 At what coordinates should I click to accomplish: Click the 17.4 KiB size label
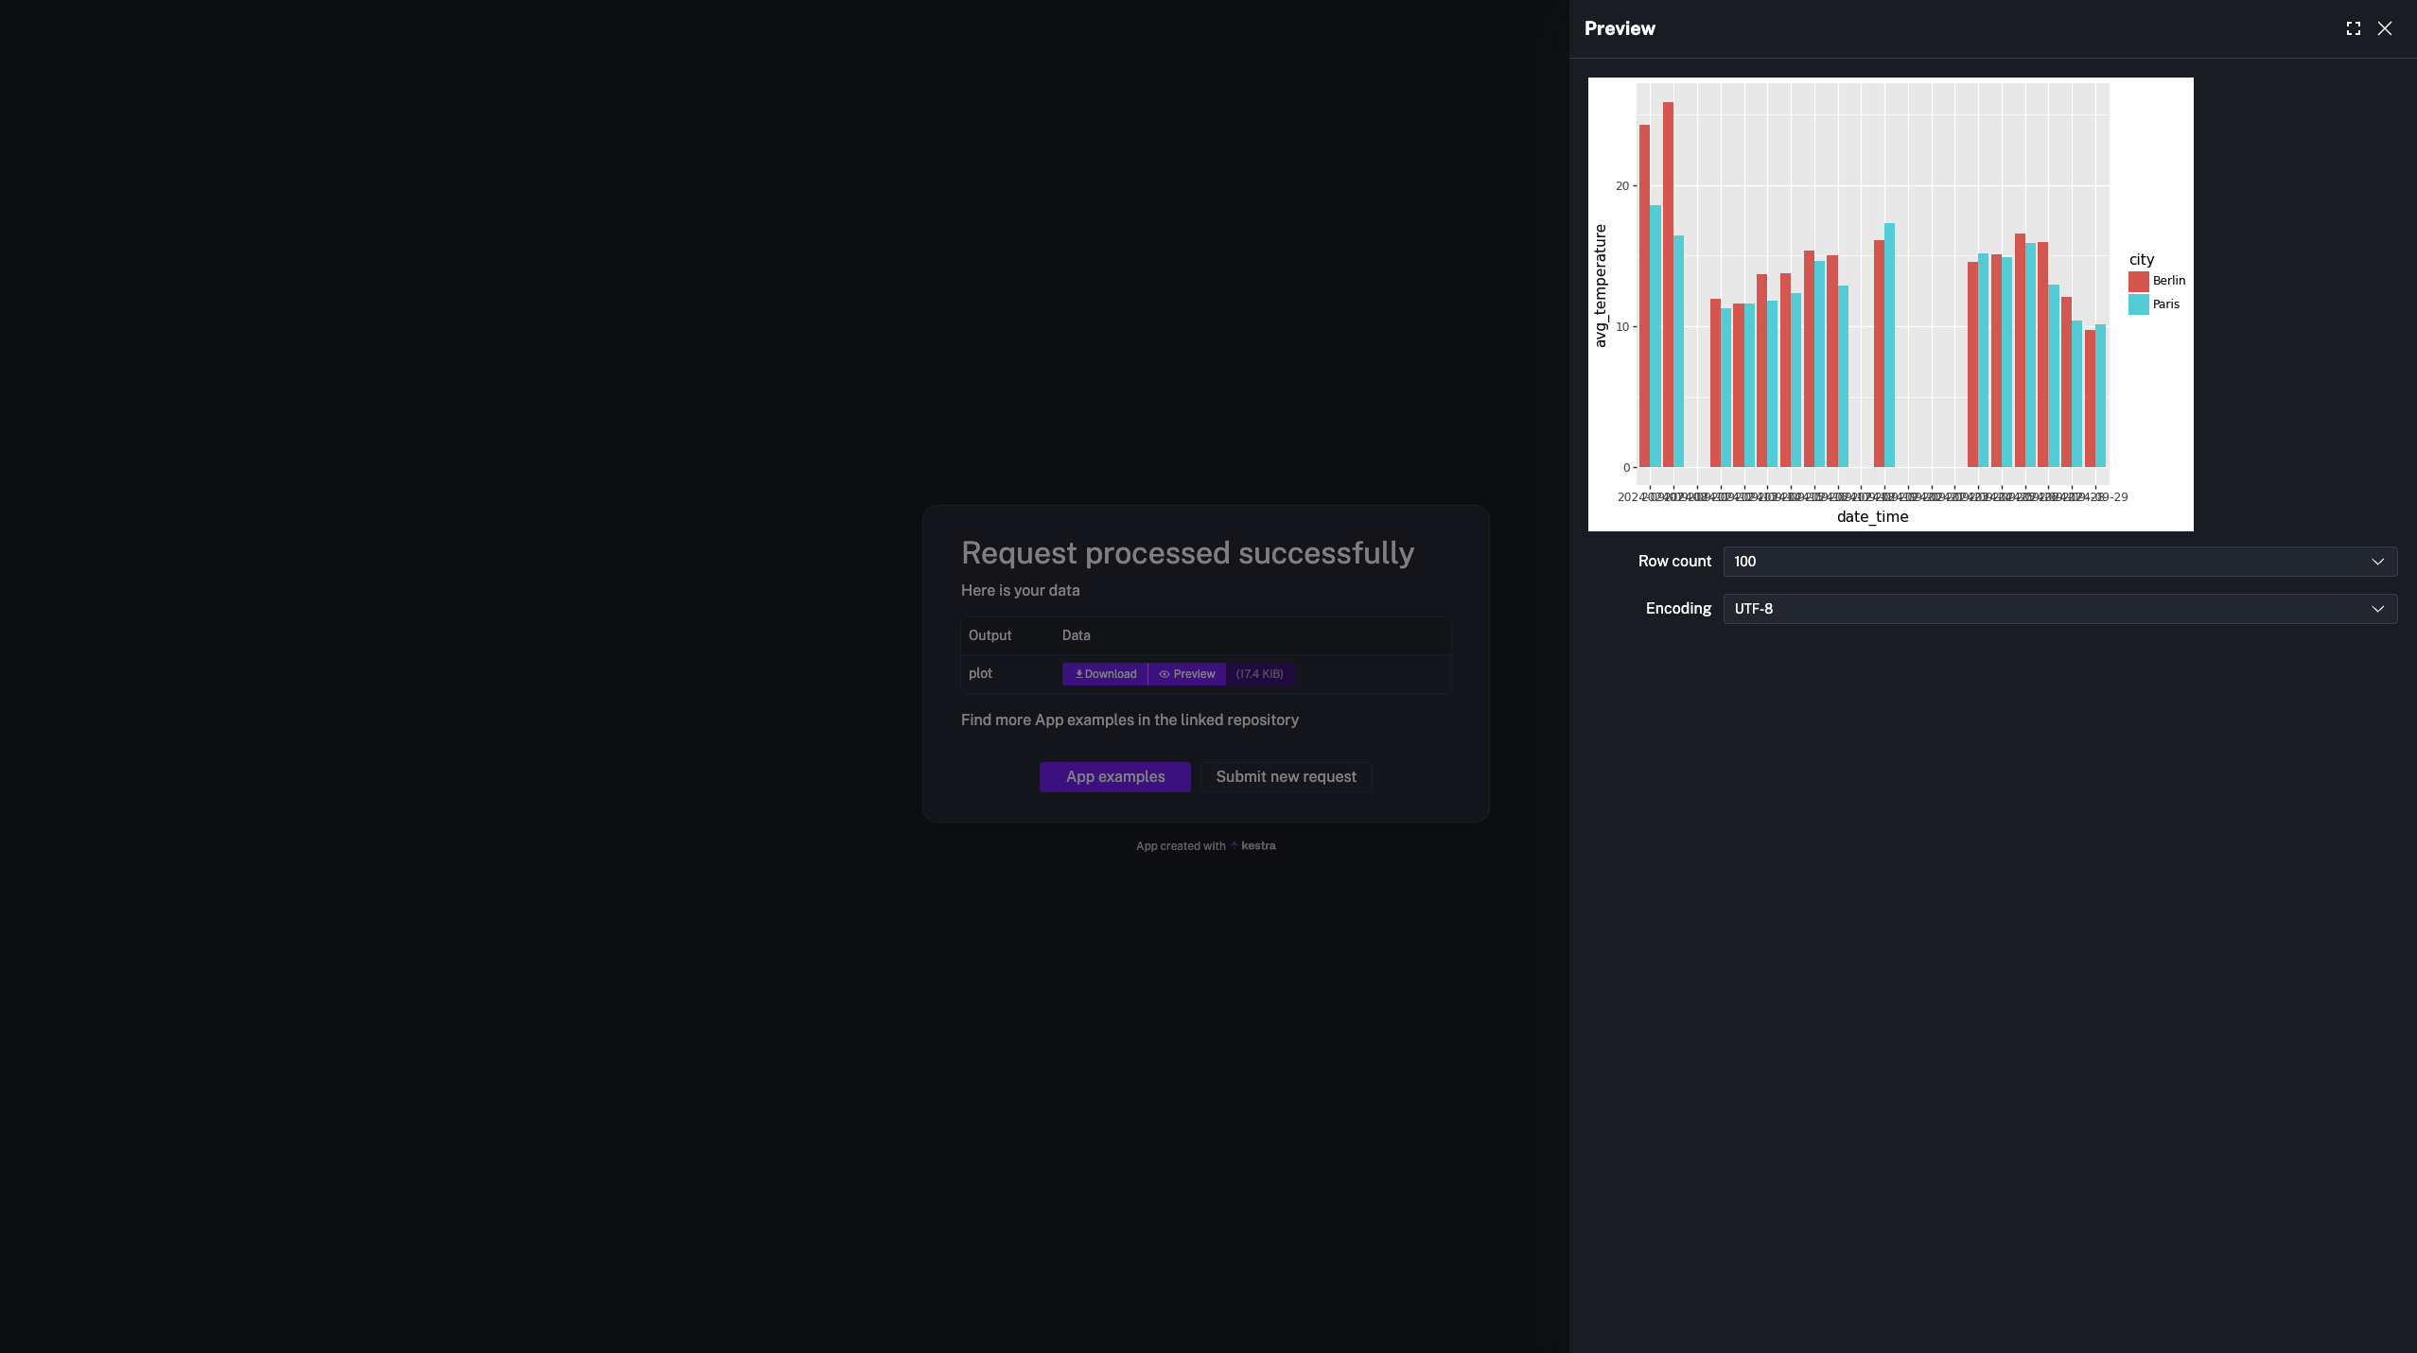pos(1258,674)
